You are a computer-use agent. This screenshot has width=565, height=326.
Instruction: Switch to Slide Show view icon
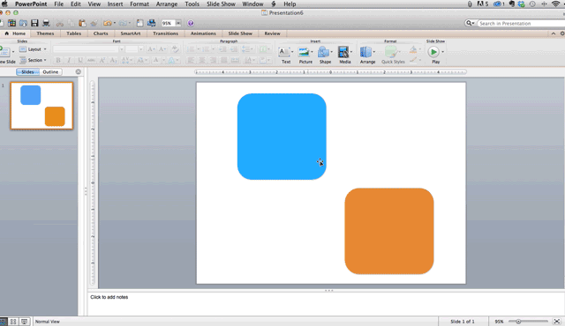pyautogui.click(x=24, y=322)
